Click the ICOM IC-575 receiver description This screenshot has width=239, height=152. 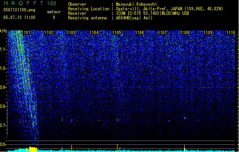click(152, 13)
